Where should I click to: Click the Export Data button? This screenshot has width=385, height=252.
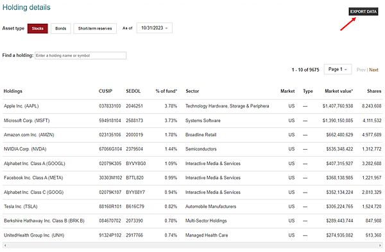pyautogui.click(x=363, y=12)
